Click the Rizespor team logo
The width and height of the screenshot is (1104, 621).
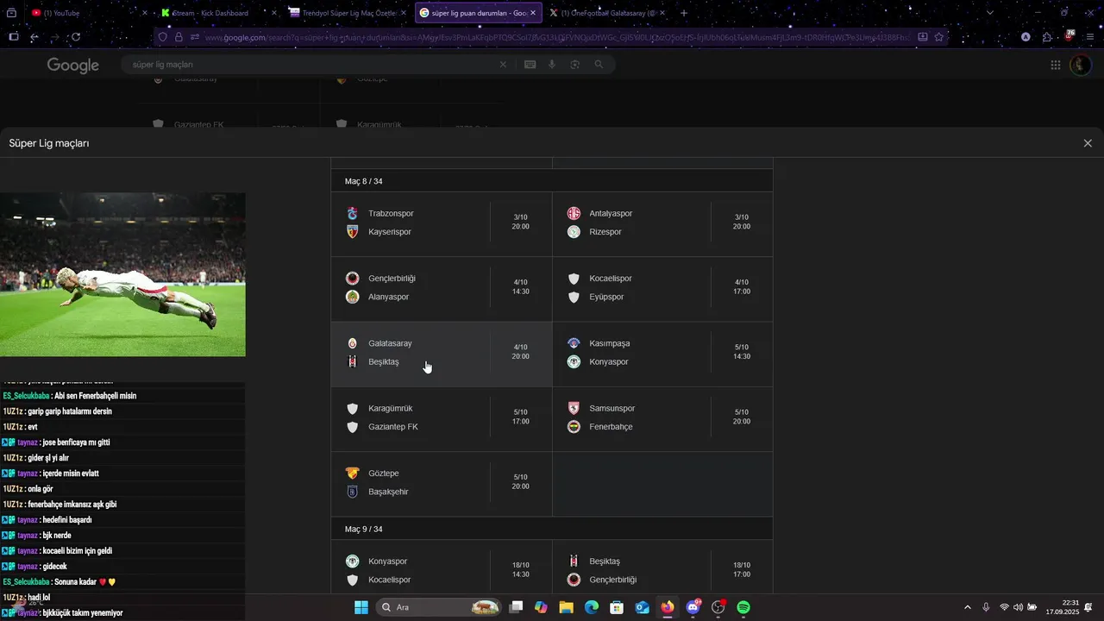[x=574, y=232]
